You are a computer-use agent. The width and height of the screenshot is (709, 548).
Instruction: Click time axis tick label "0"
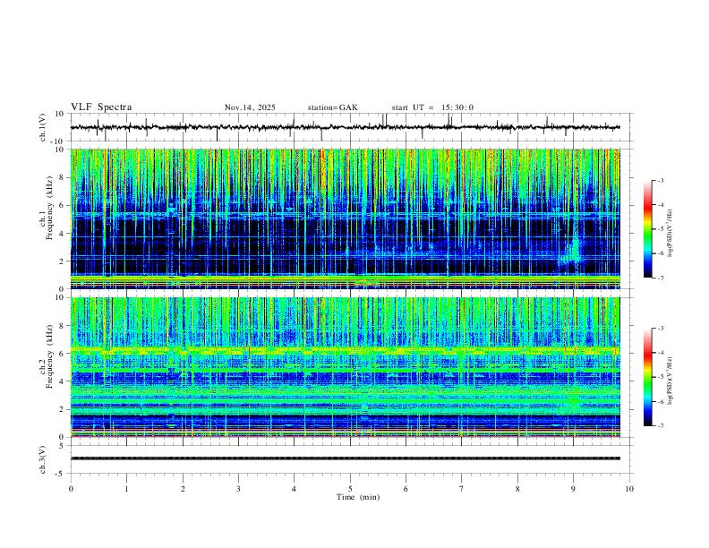click(71, 489)
